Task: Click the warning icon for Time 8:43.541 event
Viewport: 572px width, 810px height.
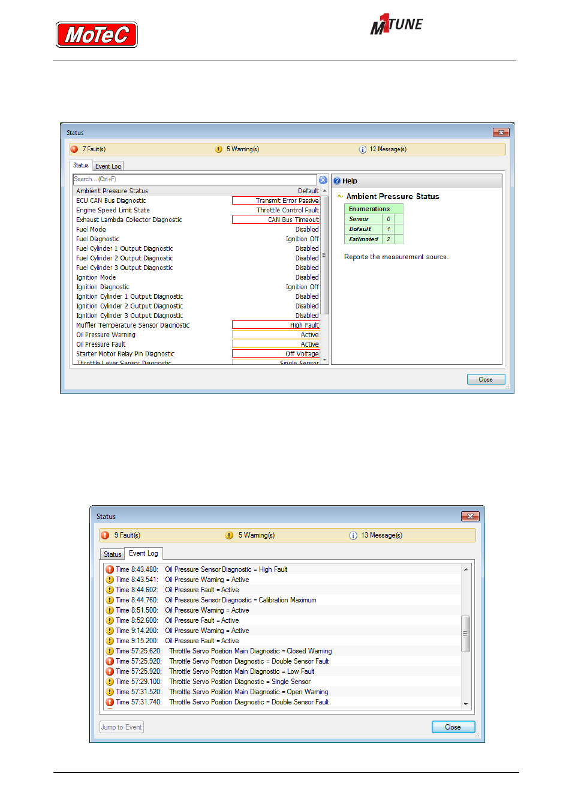Action: click(110, 580)
